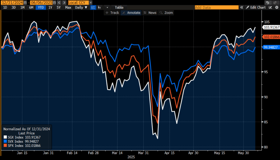Select the 6M time range
280x160 pixels.
click(31, 7)
